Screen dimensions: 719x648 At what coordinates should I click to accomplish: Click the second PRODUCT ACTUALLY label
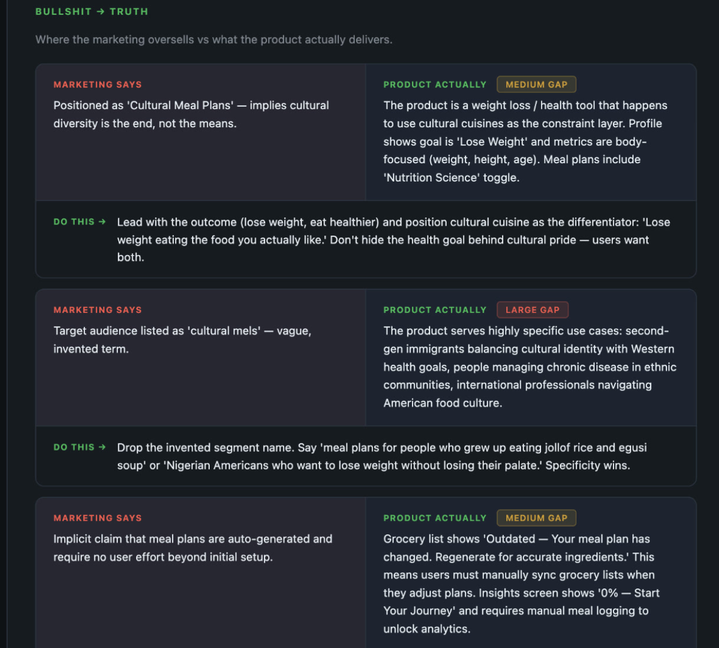435,310
